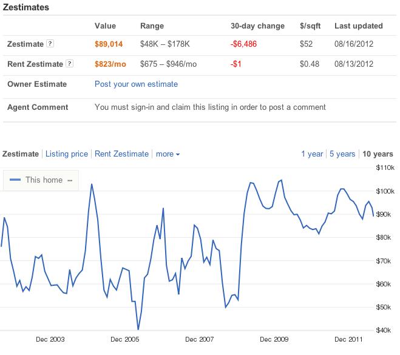Click the blue 'This home' legend swatch
This screenshot has width=400, height=355.
16,180
